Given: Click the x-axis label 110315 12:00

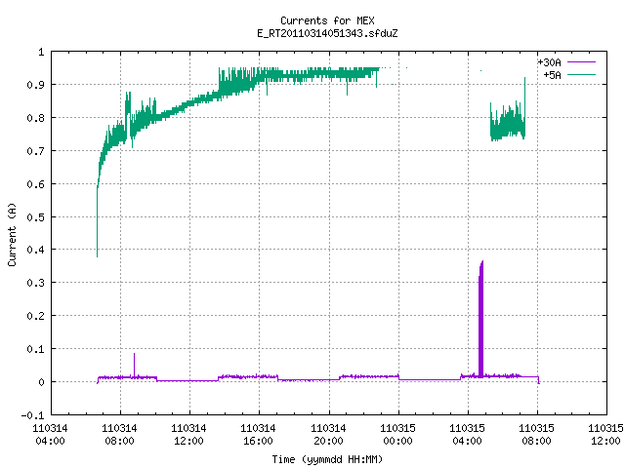Looking at the screenshot, I should [x=605, y=435].
